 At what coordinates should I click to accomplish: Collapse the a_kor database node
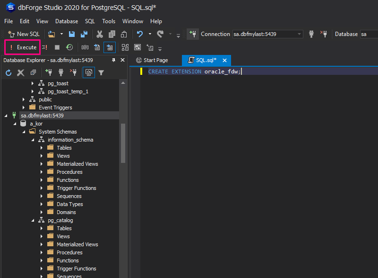coord(15,124)
